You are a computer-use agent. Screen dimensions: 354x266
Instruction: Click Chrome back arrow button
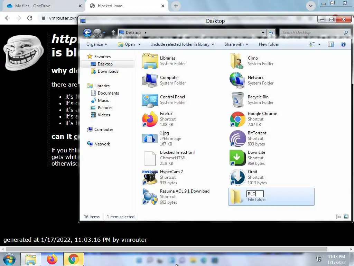tap(8, 18)
